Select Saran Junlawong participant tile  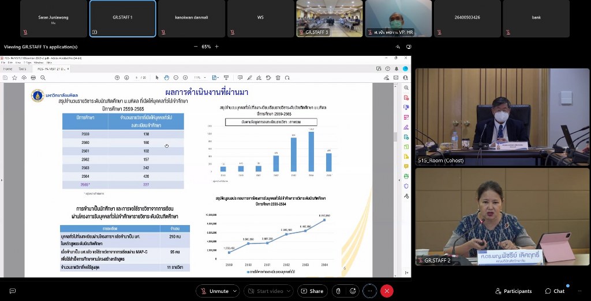(x=53, y=18)
